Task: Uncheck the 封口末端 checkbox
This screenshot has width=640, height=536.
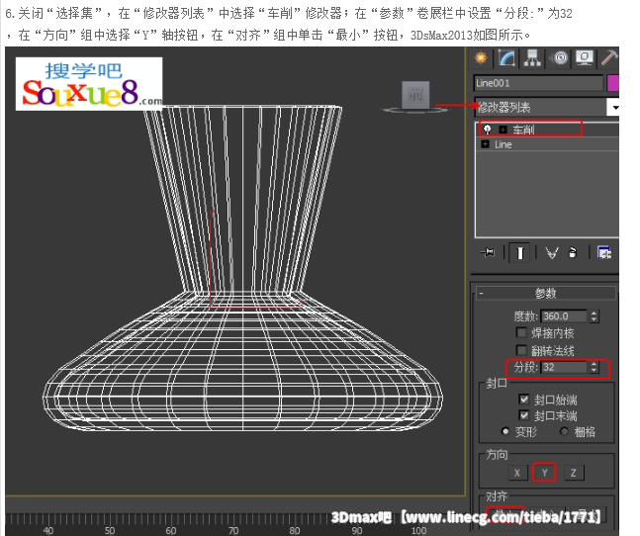Action: 523,415
